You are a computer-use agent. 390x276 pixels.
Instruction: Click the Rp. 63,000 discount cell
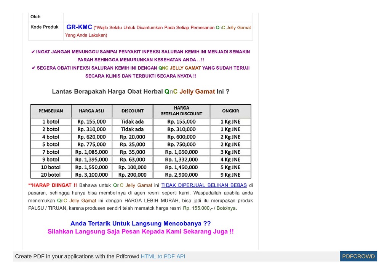[x=132, y=160]
